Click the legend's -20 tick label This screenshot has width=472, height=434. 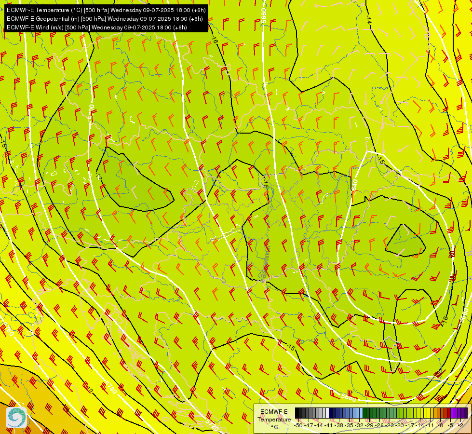[400, 425]
